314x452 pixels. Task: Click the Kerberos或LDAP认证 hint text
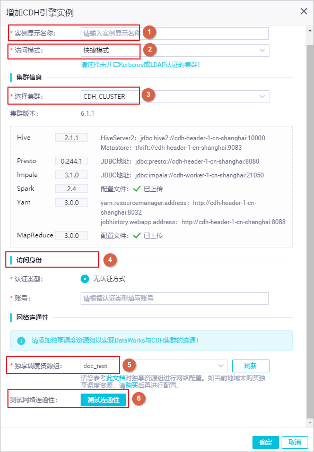[141, 65]
